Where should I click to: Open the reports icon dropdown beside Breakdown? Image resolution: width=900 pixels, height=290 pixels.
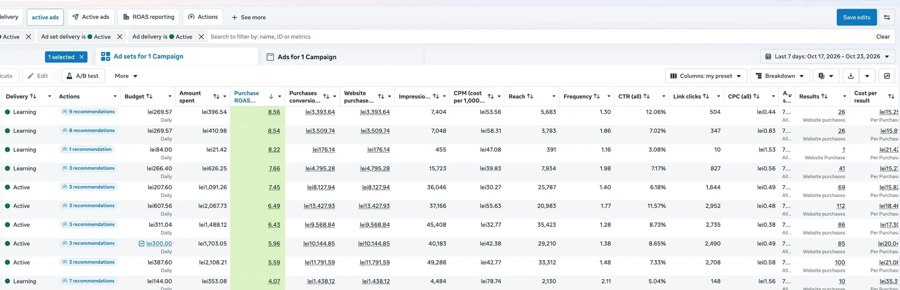[825, 76]
